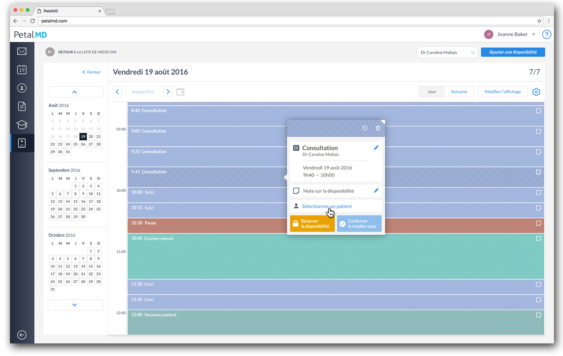This screenshot has width=563, height=356.
Task: Open the Dr Caroline Mallais dropdown
Action: tap(447, 52)
